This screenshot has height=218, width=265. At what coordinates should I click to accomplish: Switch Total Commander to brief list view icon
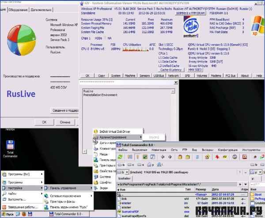click(x=130, y=157)
